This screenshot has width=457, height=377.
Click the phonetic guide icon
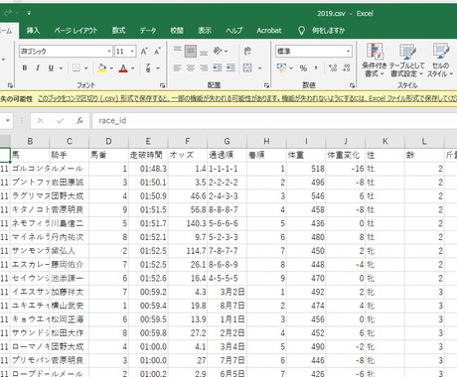click(148, 67)
